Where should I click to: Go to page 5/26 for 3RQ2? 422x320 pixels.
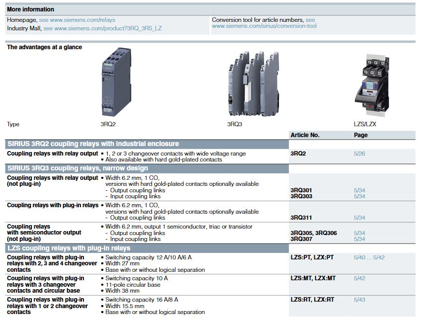[x=359, y=154]
